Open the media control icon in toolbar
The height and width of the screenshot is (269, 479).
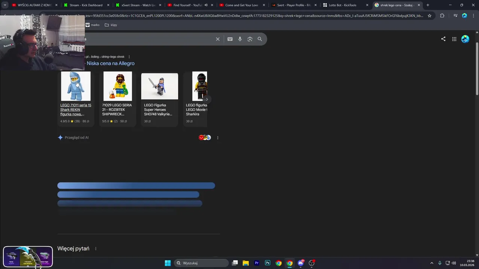455,16
